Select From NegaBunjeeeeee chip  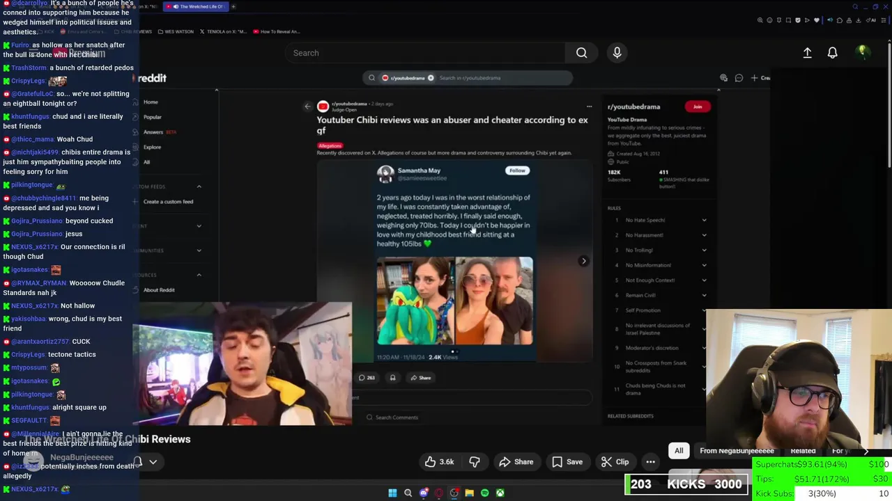tap(737, 451)
